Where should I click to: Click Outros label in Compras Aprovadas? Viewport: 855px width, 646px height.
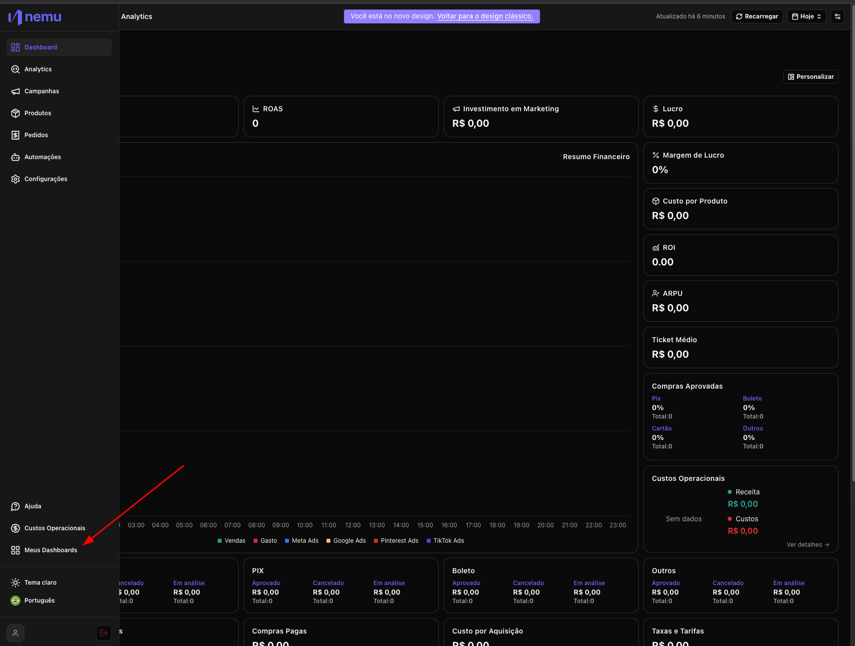click(x=753, y=429)
